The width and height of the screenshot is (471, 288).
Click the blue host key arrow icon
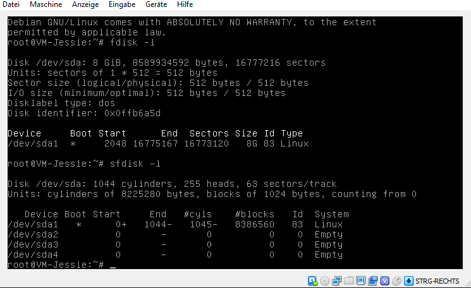(x=408, y=281)
